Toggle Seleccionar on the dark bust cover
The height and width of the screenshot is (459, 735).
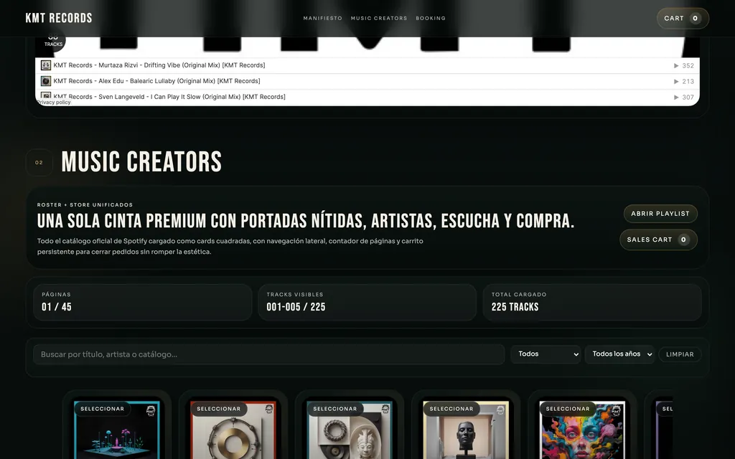coord(451,409)
